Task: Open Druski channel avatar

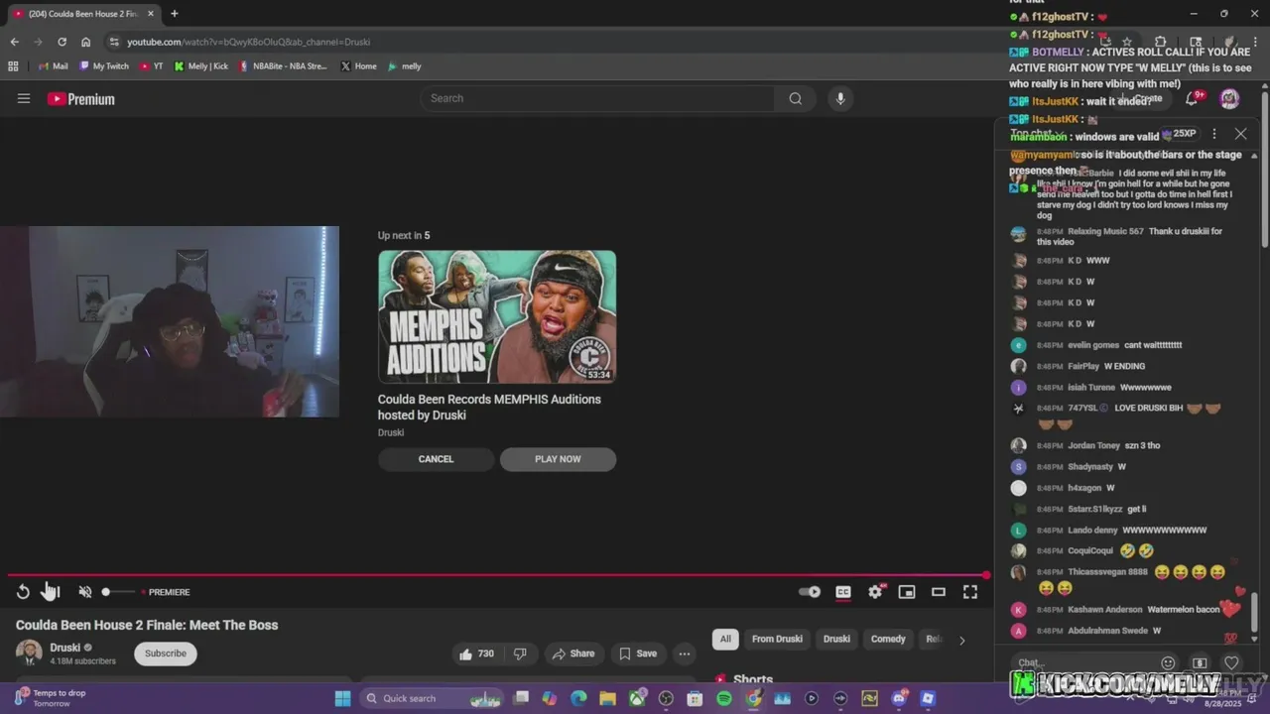Action: [x=29, y=653]
